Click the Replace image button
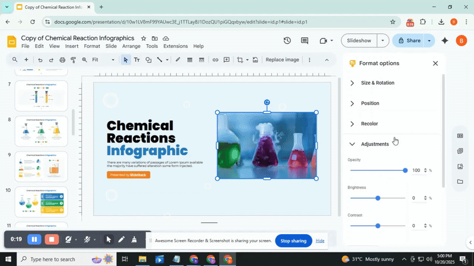Viewport: 474px width, 266px height. point(282,60)
